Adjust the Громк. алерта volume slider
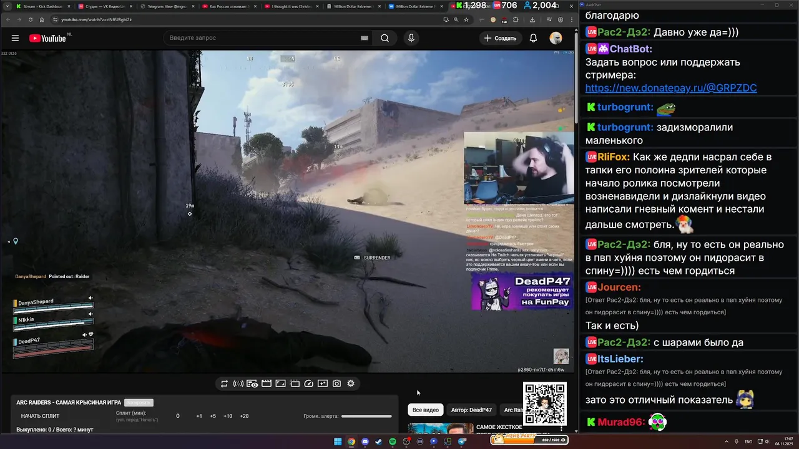The width and height of the screenshot is (799, 449). [x=366, y=416]
